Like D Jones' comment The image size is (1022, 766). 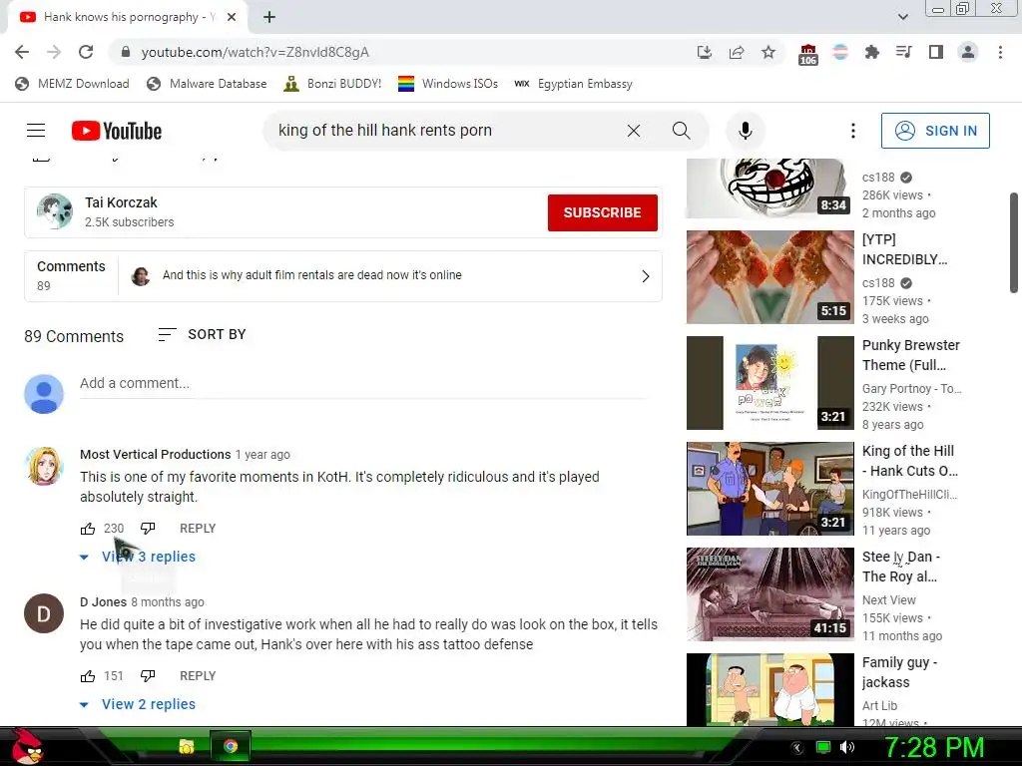click(x=88, y=676)
